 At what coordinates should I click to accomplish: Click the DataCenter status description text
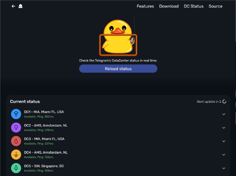tap(118, 61)
